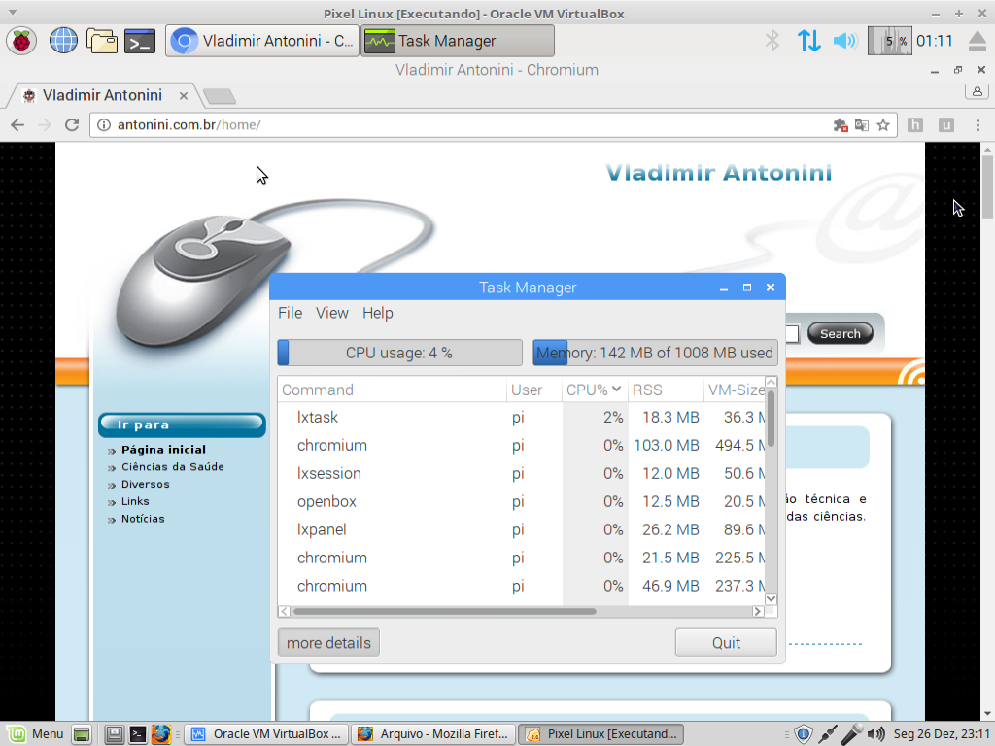This screenshot has width=995, height=746.
Task: Open the network arrows indicator
Action: coord(808,41)
